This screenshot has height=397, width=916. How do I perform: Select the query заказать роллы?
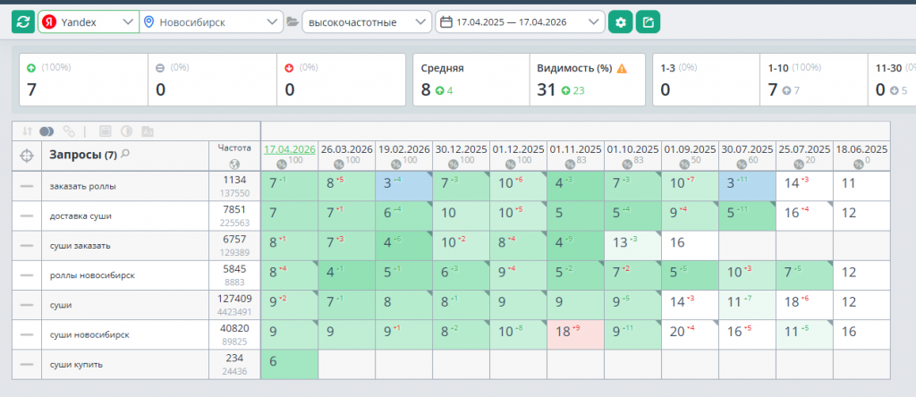click(82, 187)
